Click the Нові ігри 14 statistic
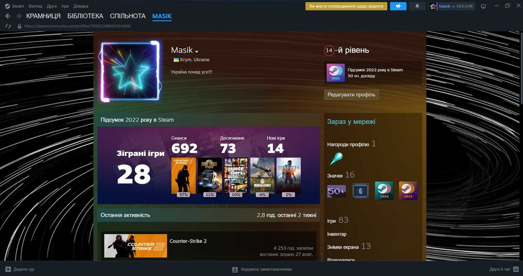The height and width of the screenshot is (276, 523). coord(276,145)
